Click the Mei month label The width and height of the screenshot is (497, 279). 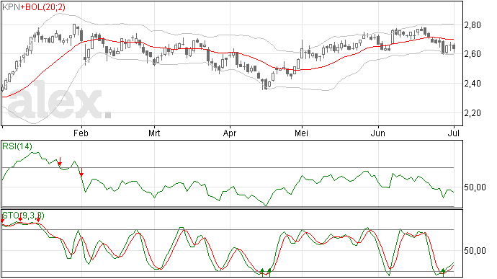(x=301, y=133)
